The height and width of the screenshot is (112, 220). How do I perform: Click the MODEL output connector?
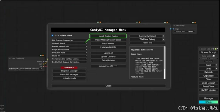[x=43, y=62]
